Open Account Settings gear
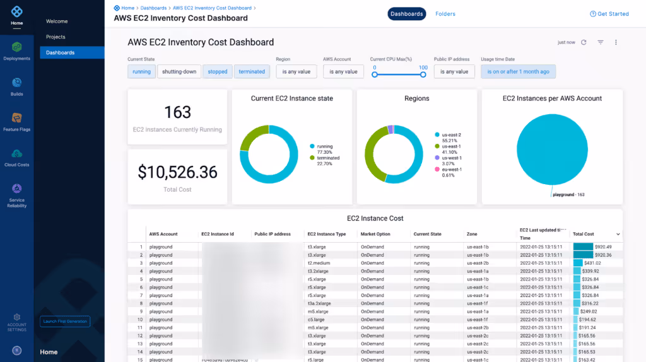 pos(17,317)
